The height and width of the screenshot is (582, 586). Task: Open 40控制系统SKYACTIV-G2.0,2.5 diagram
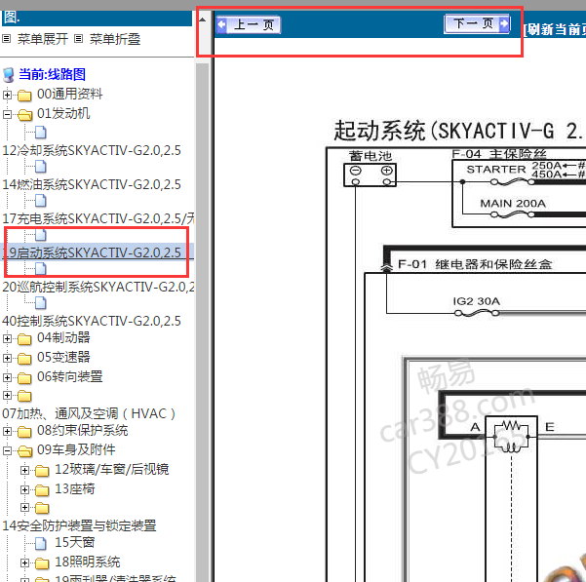click(92, 321)
